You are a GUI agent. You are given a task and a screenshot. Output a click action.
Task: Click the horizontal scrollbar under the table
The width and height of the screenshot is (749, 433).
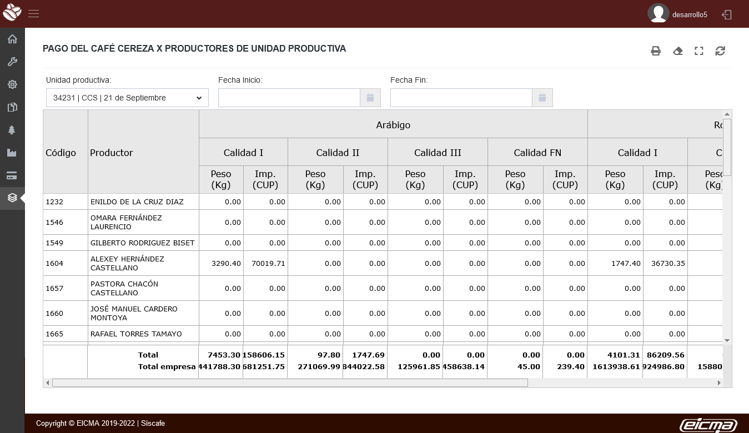click(289, 382)
